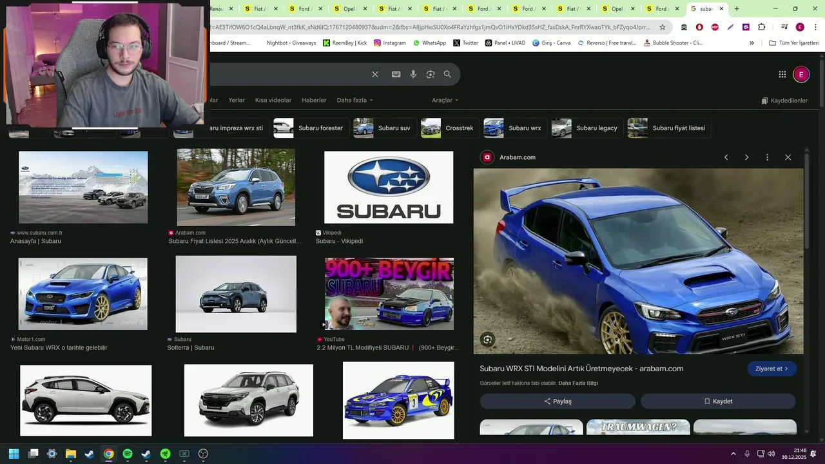Viewport: 825px width, 464px height.
Task: Open the Chrome extensions puzzle icon
Action: click(x=761, y=27)
